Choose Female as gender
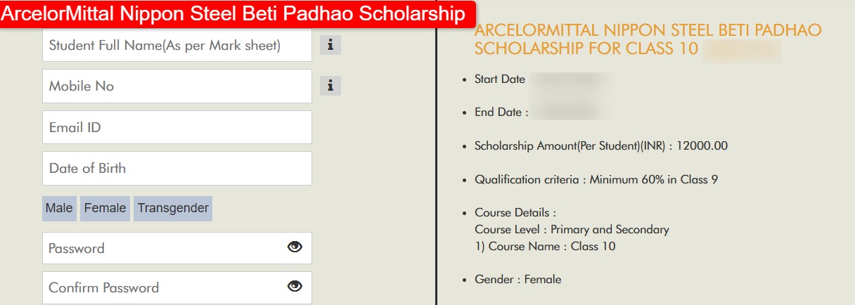The image size is (855, 305). (105, 208)
